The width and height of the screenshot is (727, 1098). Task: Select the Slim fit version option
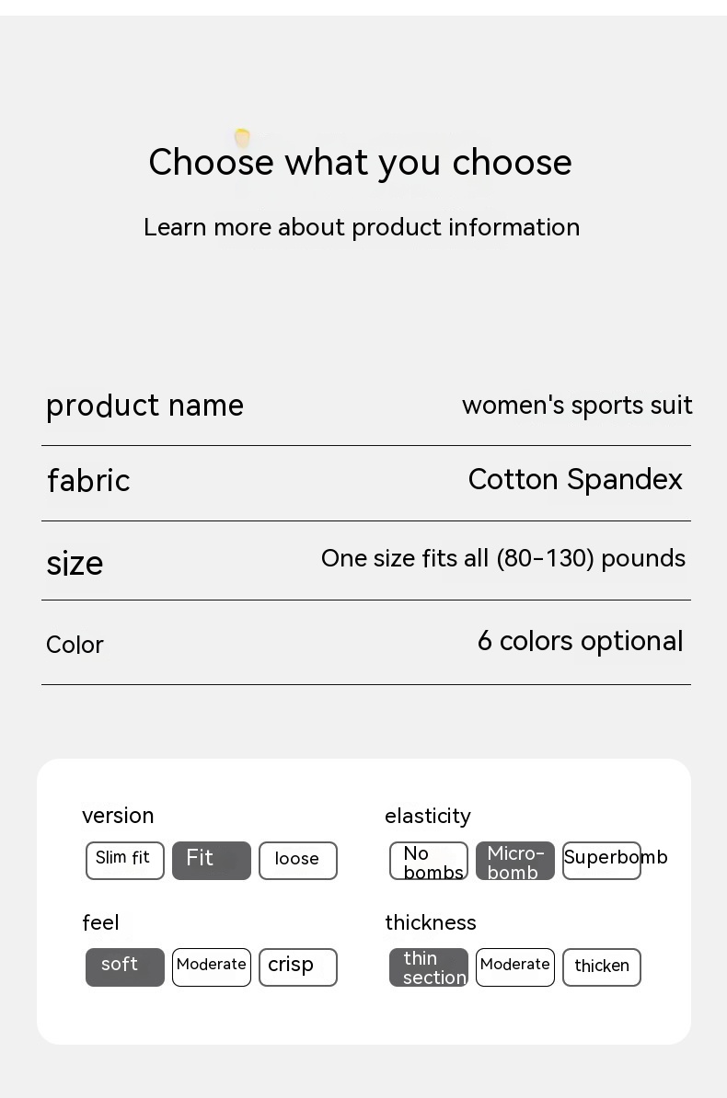click(125, 861)
